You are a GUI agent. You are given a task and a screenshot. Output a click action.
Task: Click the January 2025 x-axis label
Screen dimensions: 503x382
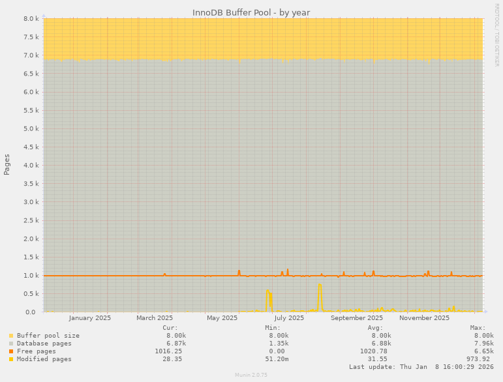pos(90,318)
